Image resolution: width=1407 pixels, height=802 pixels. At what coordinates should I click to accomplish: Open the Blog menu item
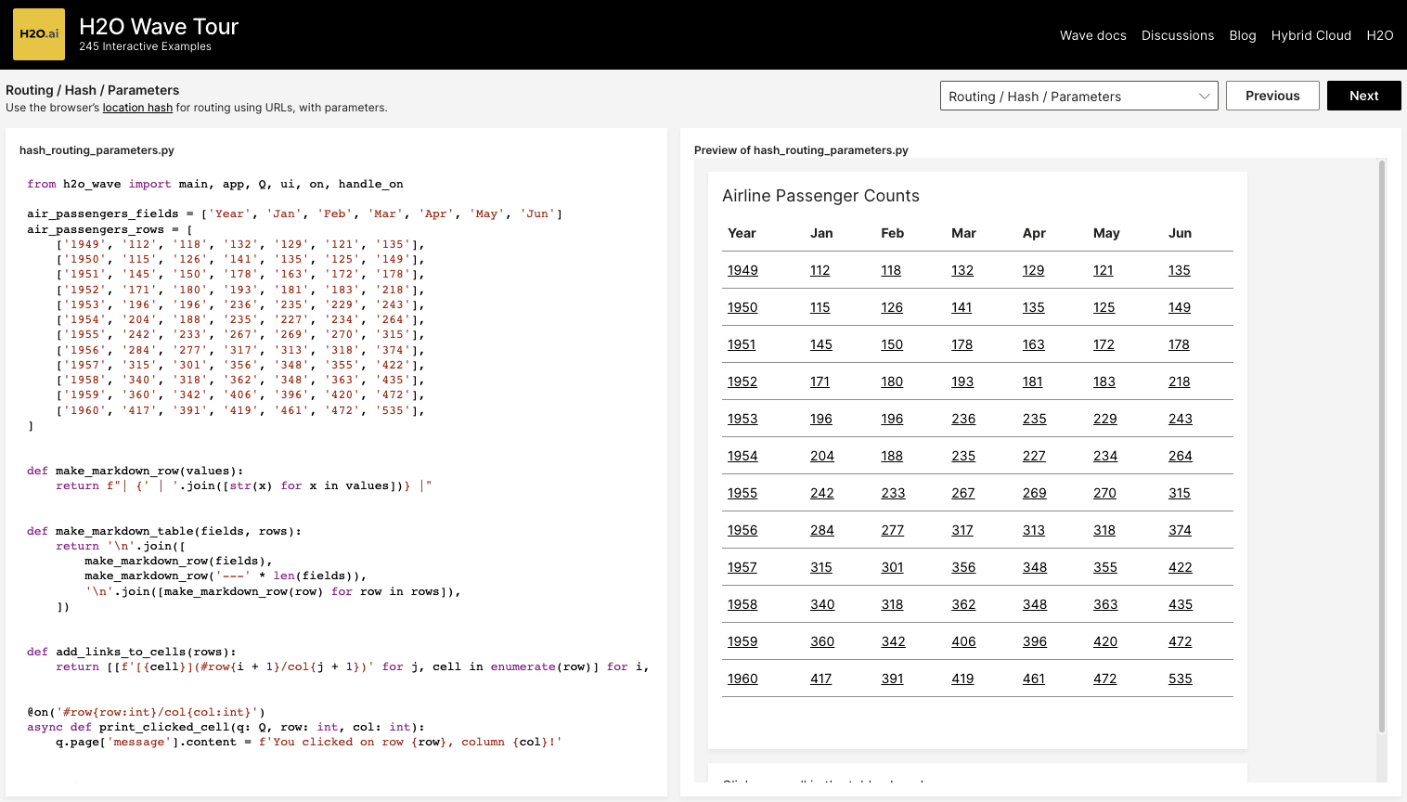pyautogui.click(x=1243, y=35)
